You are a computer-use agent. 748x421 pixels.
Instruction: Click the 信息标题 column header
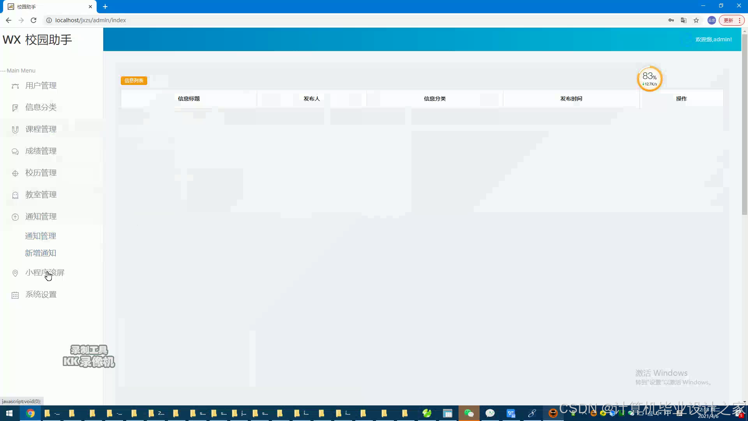click(x=189, y=99)
